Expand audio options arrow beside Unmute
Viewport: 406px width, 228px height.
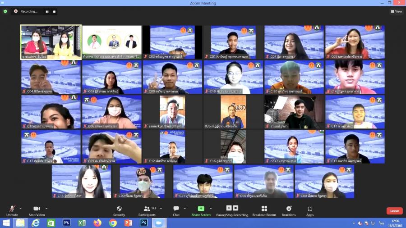pyautogui.click(x=20, y=209)
